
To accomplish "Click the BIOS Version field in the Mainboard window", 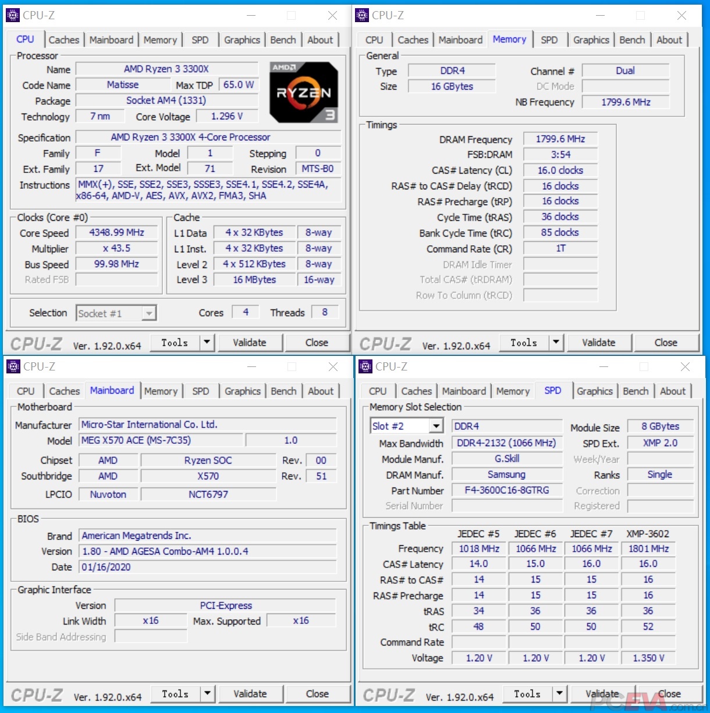I will pos(210,551).
